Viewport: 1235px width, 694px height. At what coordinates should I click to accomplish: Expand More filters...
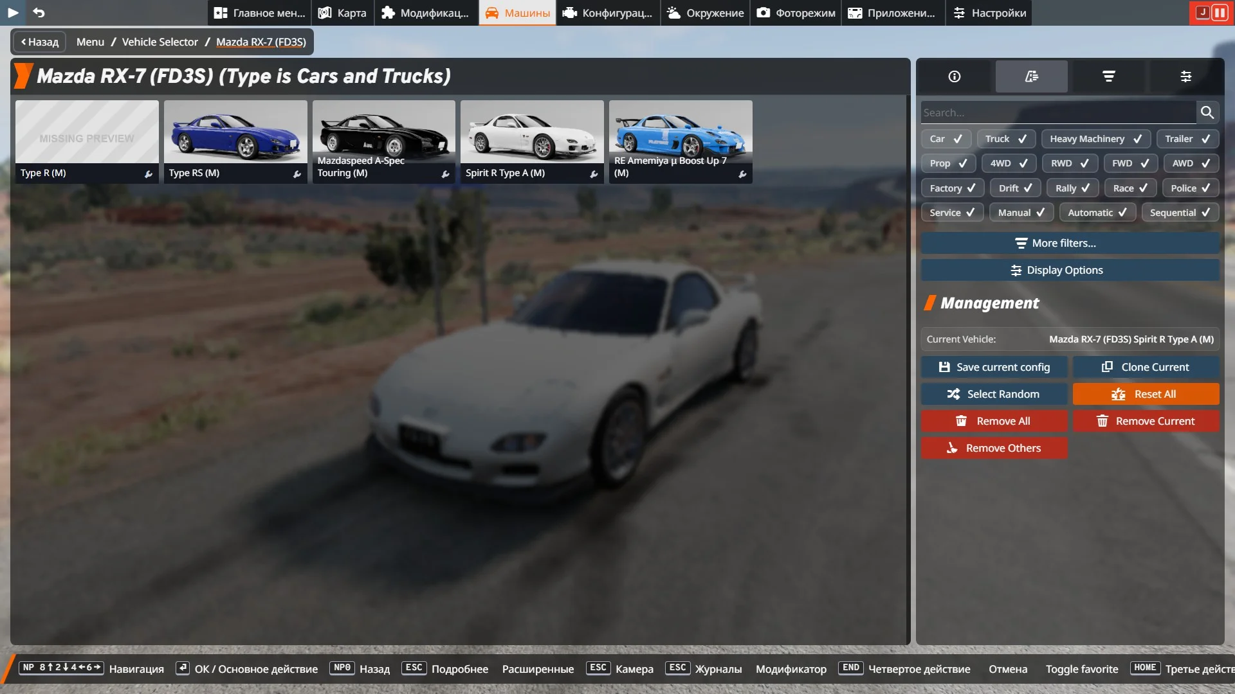tap(1070, 243)
